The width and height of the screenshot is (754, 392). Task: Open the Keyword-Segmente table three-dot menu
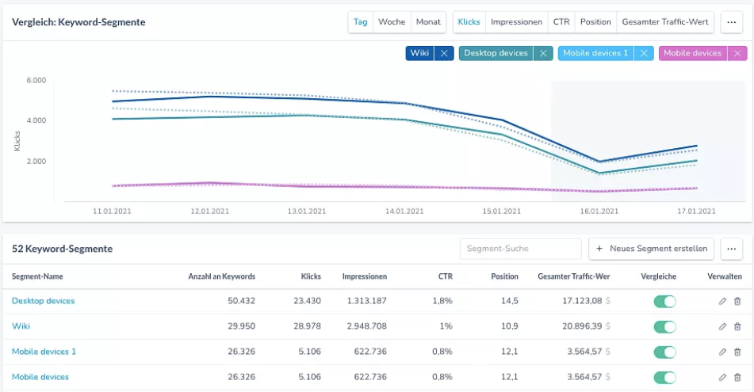pos(731,249)
